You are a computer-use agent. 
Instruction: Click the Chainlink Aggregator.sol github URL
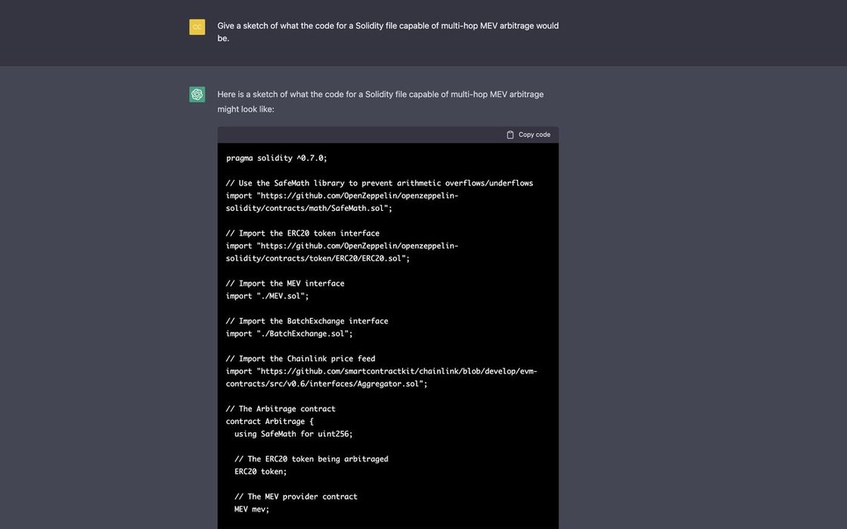381,378
